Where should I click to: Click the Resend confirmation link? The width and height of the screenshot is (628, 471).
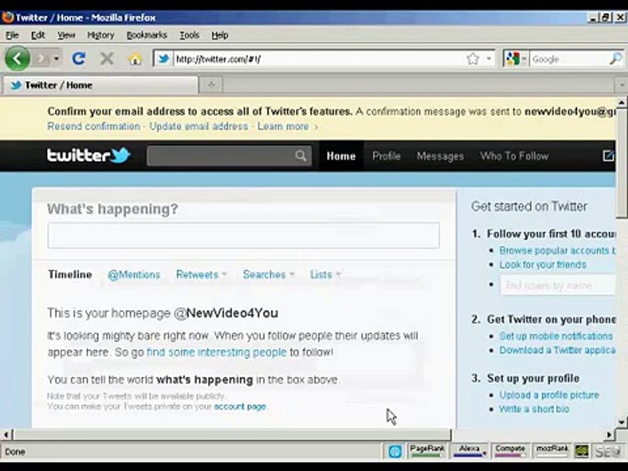point(94,126)
